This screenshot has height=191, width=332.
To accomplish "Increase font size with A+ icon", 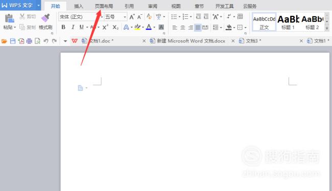I will pyautogui.click(x=132, y=17).
